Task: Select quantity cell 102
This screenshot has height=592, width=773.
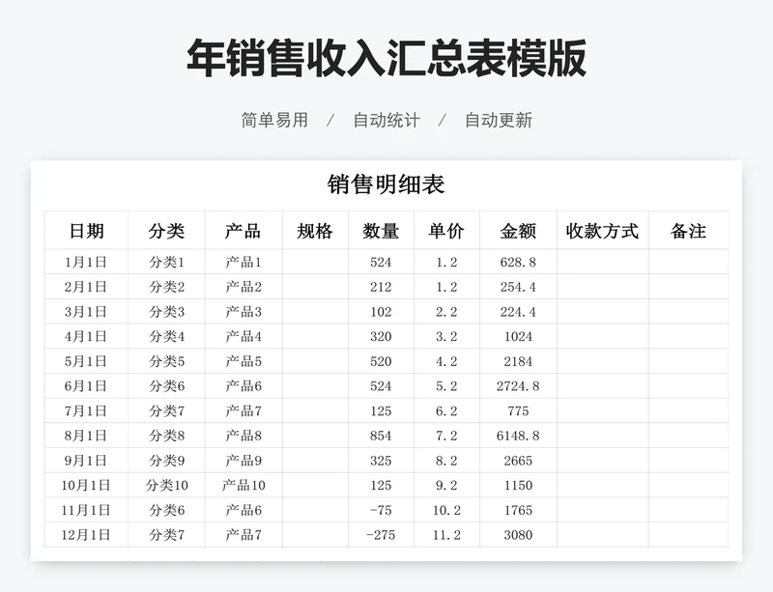Action: point(381,312)
